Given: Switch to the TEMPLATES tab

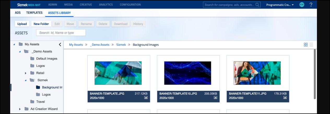Looking at the screenshot, I should click(34, 12).
